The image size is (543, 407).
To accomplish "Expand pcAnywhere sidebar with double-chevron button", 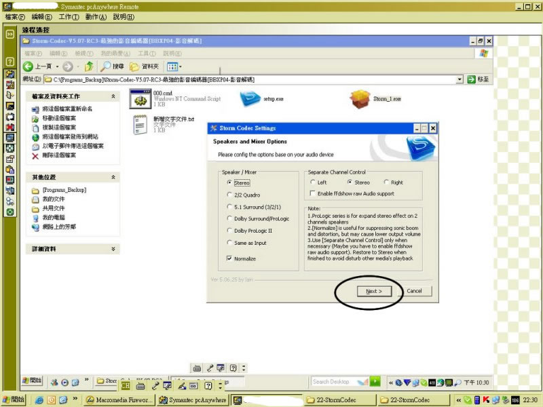I will pyautogui.click(x=10, y=34).
